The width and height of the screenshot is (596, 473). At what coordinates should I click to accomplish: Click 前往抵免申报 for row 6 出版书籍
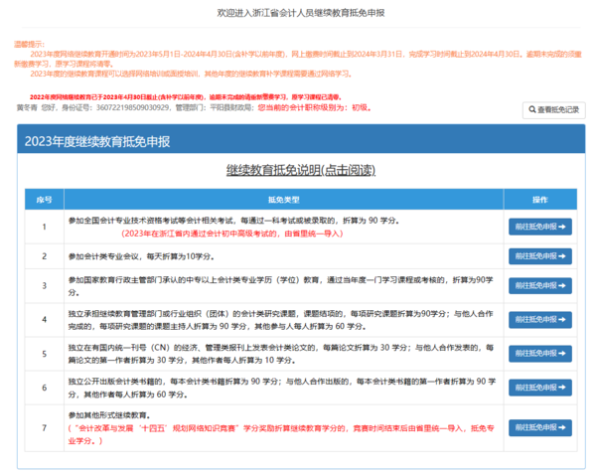point(540,388)
